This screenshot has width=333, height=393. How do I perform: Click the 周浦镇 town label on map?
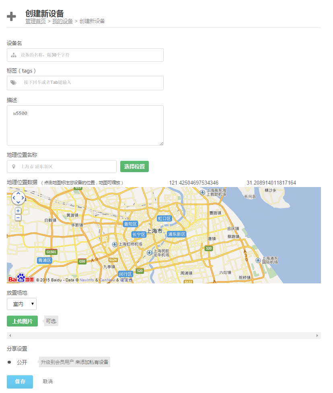[186, 273]
